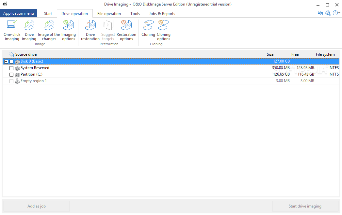This screenshot has width=342, height=215.
Task: Open the help question mark menu
Action: [x=336, y=13]
